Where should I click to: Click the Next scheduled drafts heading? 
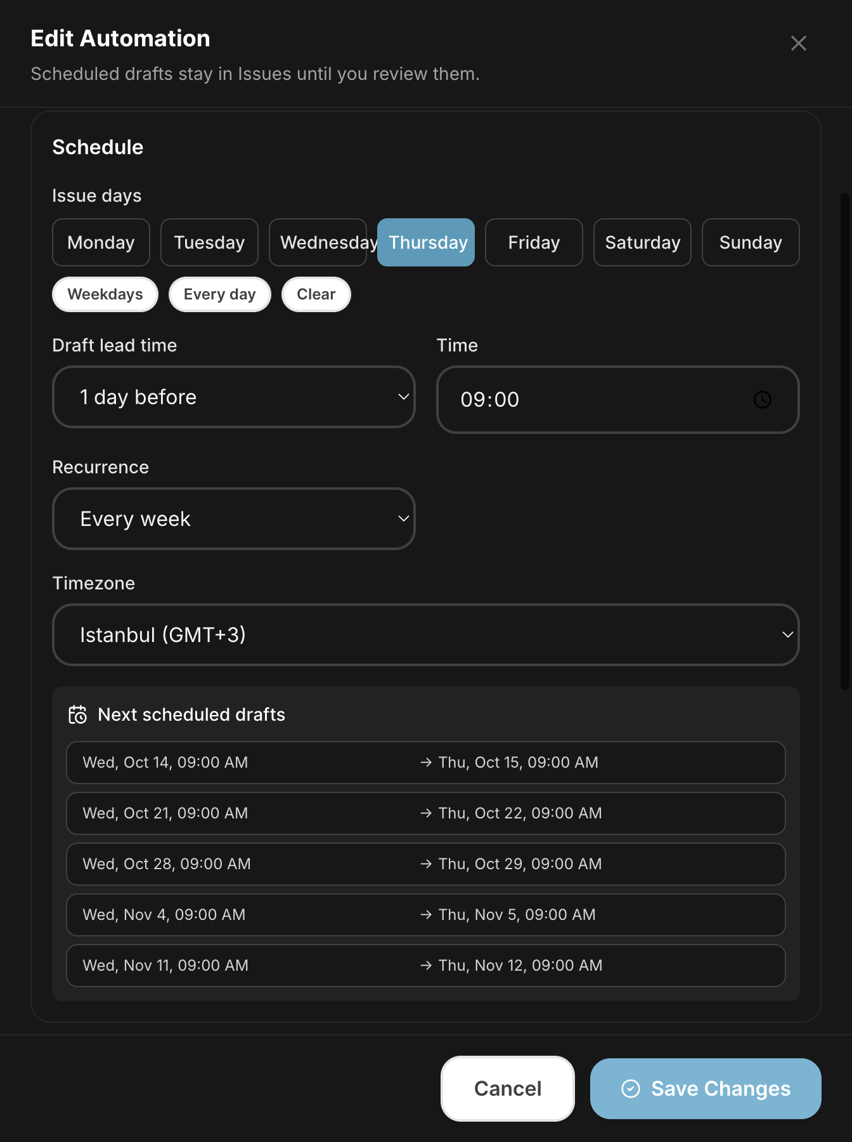point(191,714)
